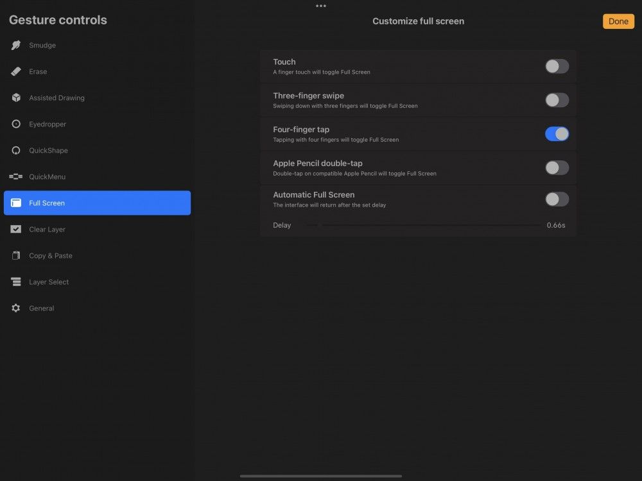Click the Clear Layer icon

[15, 229]
